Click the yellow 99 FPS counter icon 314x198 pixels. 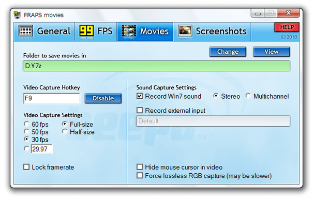pyautogui.click(x=86, y=31)
